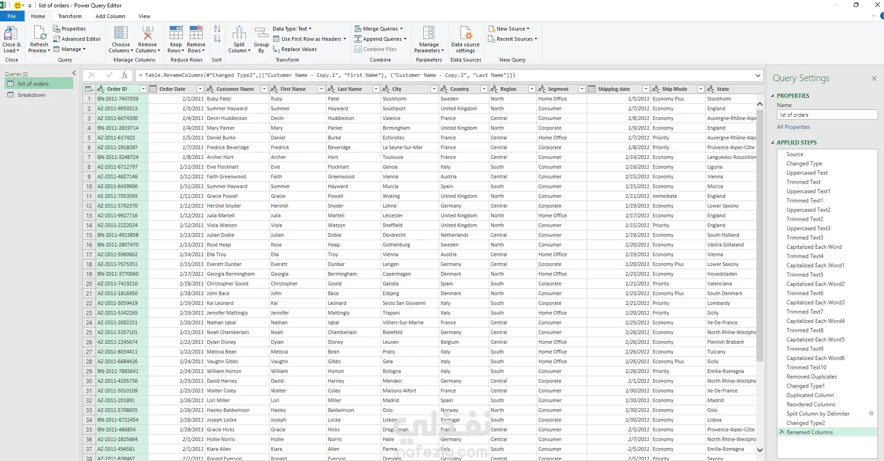Click the Remove Columns icon

click(x=147, y=33)
